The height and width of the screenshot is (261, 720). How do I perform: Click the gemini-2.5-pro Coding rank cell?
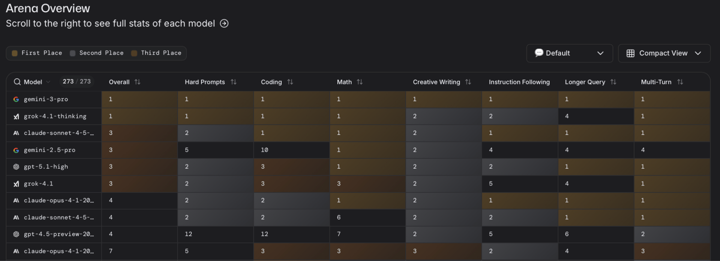click(x=291, y=150)
